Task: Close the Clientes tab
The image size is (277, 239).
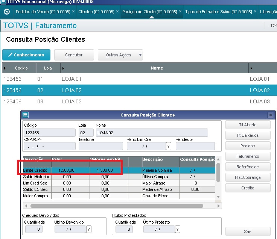Action: coord(117,12)
